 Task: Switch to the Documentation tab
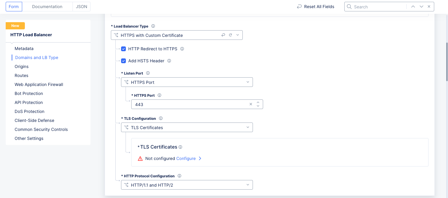click(x=47, y=6)
